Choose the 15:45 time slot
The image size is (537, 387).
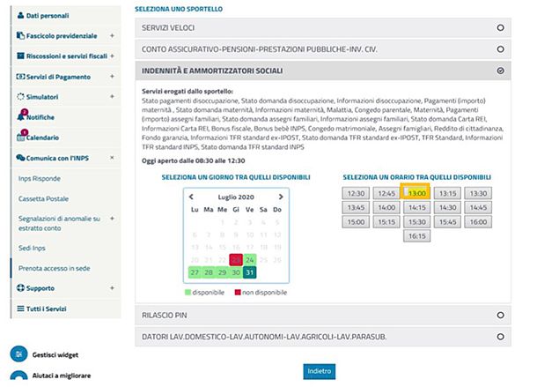tap(447, 221)
